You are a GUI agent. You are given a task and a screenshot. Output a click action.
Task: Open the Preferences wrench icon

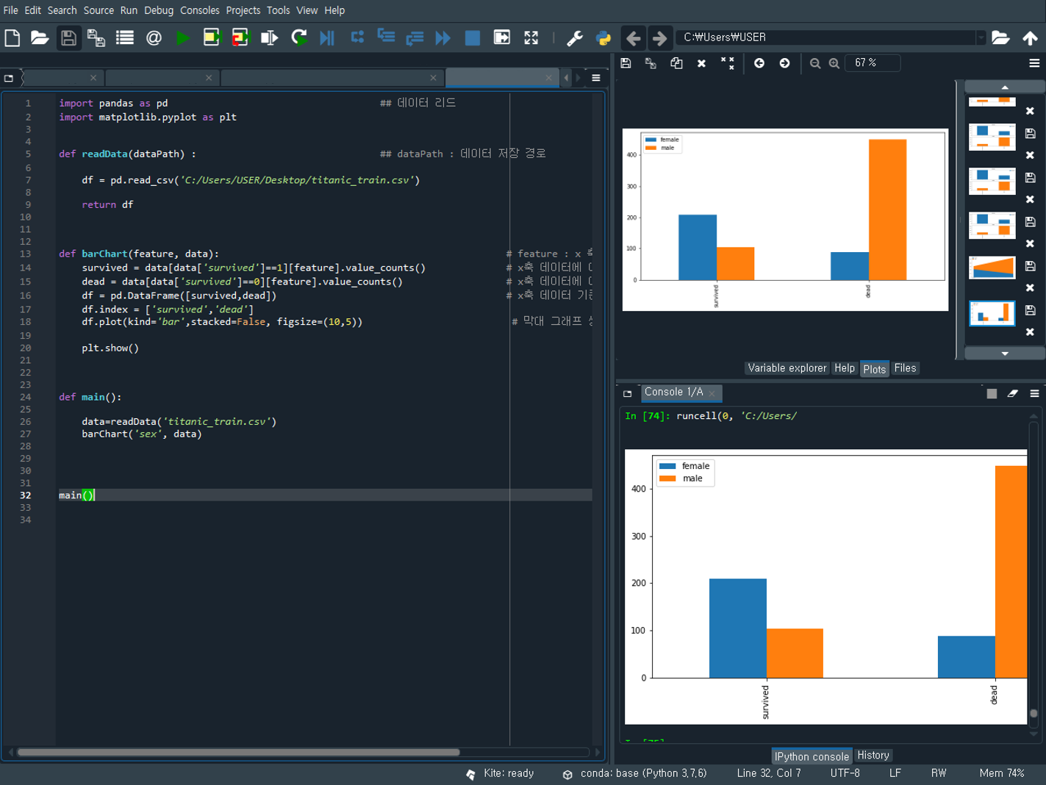point(575,37)
